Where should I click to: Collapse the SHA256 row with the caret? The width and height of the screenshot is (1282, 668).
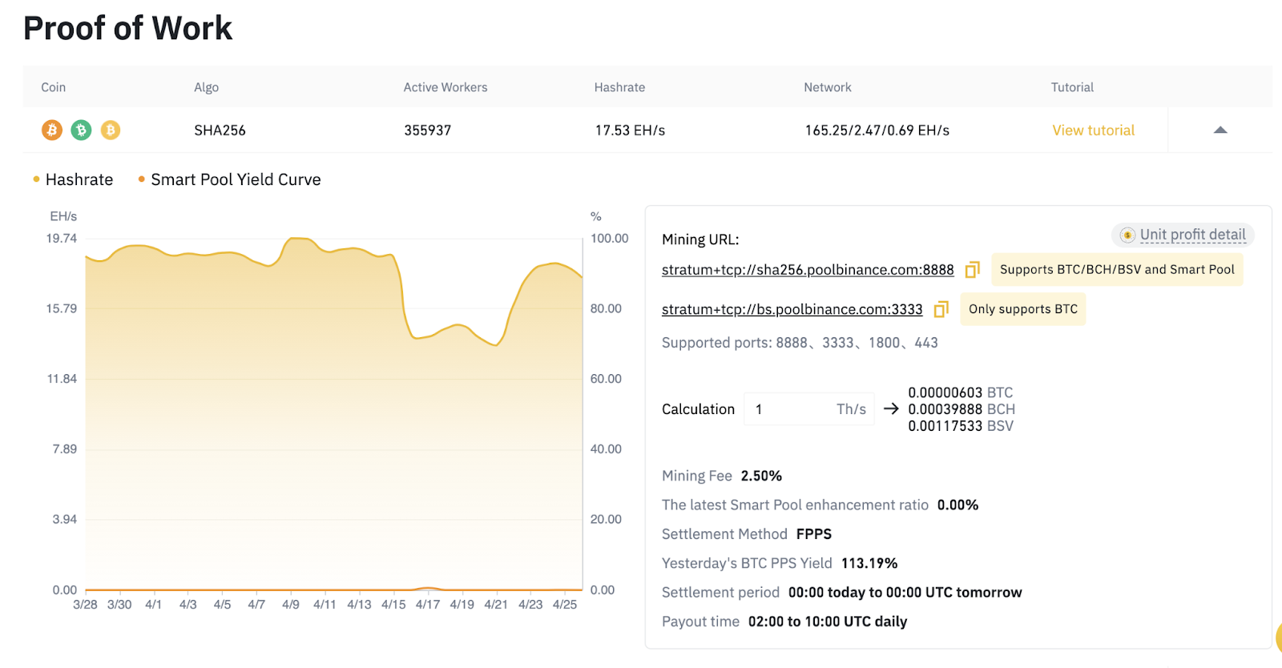pos(1220,130)
